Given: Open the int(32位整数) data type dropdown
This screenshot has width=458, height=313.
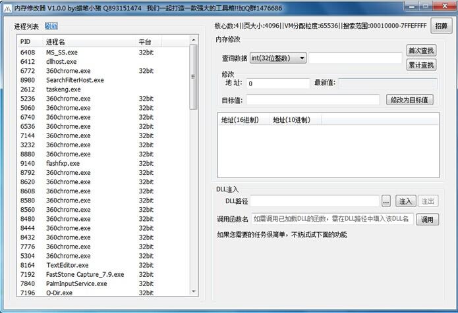Looking at the screenshot, I should [x=278, y=58].
